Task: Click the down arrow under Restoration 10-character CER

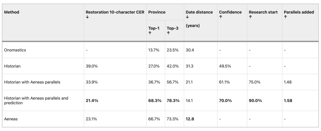Action: click(x=87, y=17)
